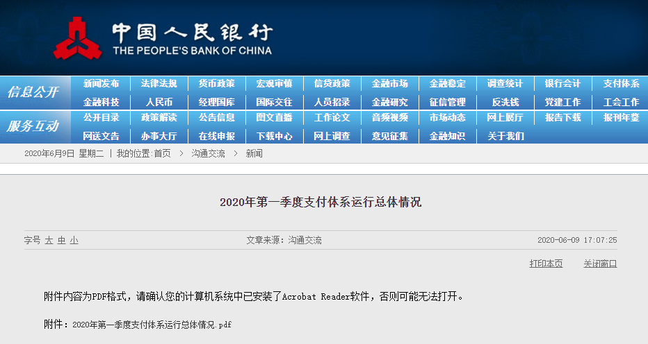Click the date text 2020年6月9日 星期二
Viewport: 648px width, 344px height.
point(64,153)
